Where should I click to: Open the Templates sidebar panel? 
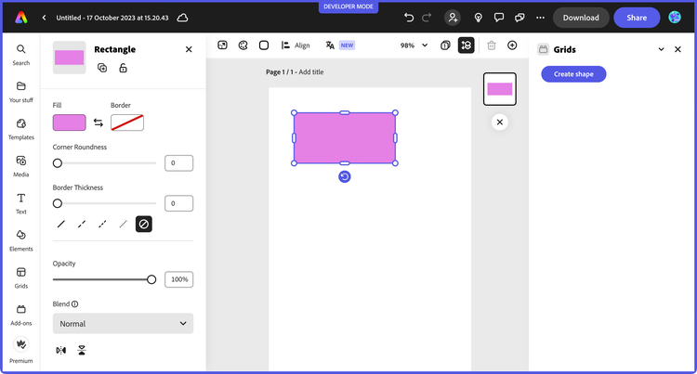(x=20, y=128)
